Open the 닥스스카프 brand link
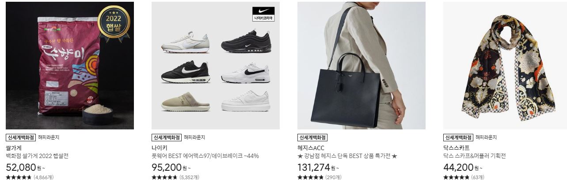 tap(456, 148)
